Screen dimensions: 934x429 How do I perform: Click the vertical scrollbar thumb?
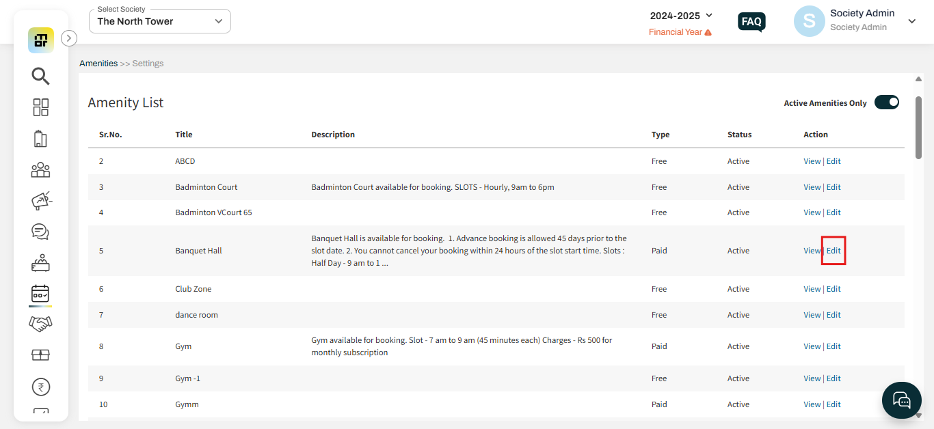918,127
